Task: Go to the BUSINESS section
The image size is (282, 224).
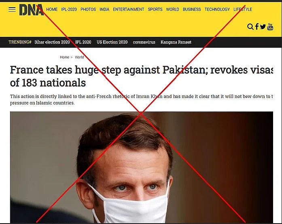Action: click(x=192, y=9)
